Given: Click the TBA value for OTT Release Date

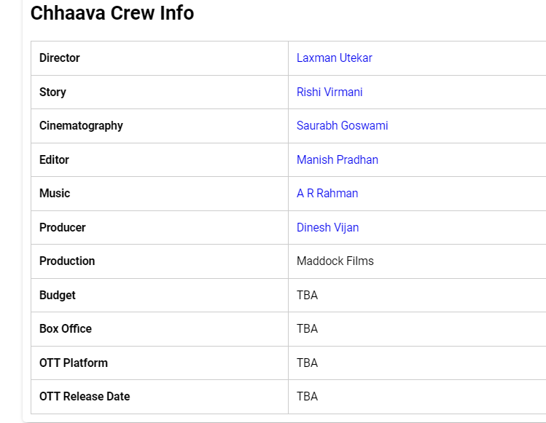Looking at the screenshot, I should pyautogui.click(x=307, y=396).
